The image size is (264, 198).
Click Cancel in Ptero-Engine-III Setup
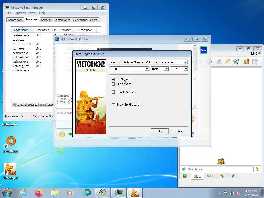(179, 131)
